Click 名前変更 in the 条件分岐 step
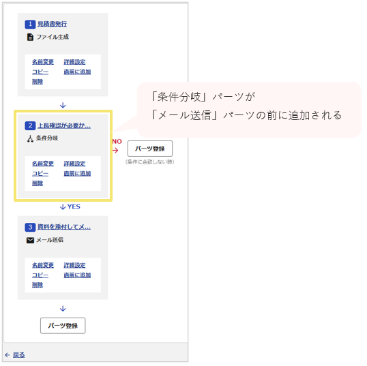Viewport: 367px width, 366px height. 43,164
